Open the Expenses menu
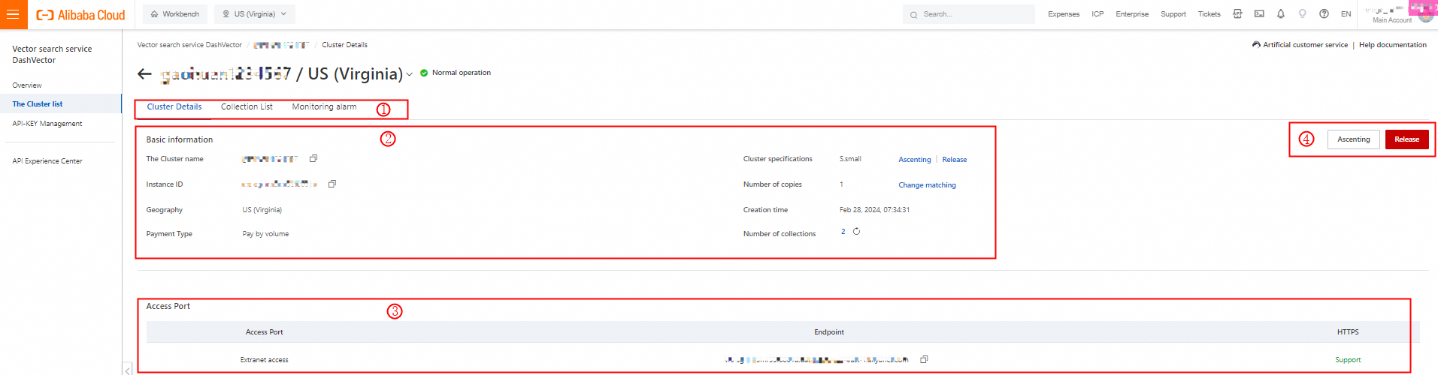The image size is (1438, 375). coord(1064,14)
